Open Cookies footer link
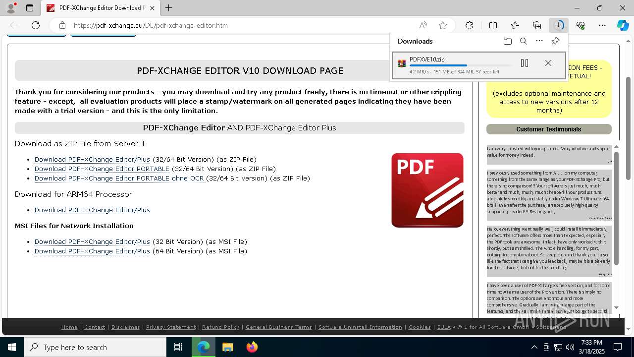Screen dimensions: 634x357 420,327
